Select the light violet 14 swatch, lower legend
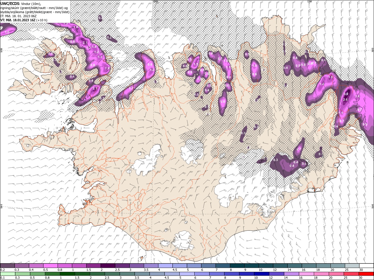This screenshot has height=280, width=374. [x=291, y=274]
